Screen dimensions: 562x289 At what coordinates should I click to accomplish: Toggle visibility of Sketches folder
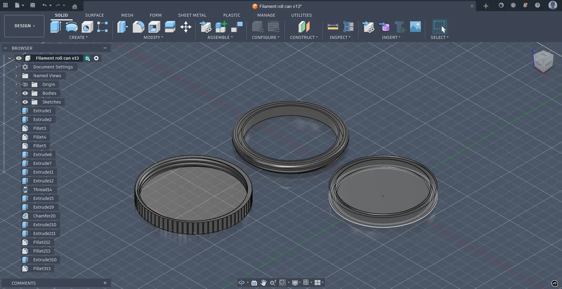click(x=25, y=102)
